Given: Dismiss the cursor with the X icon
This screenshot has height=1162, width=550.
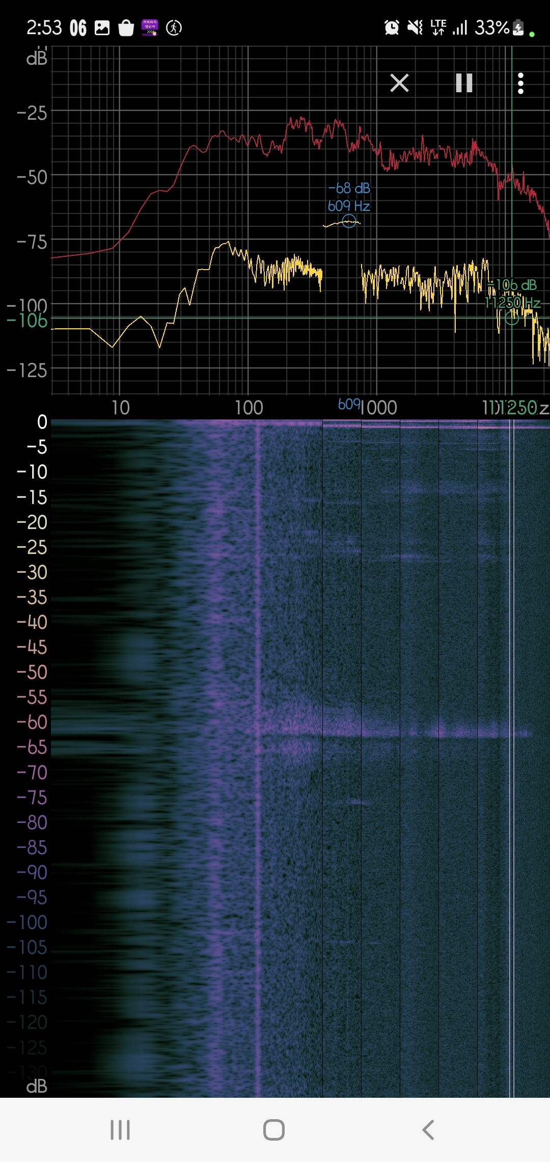Looking at the screenshot, I should [x=399, y=83].
